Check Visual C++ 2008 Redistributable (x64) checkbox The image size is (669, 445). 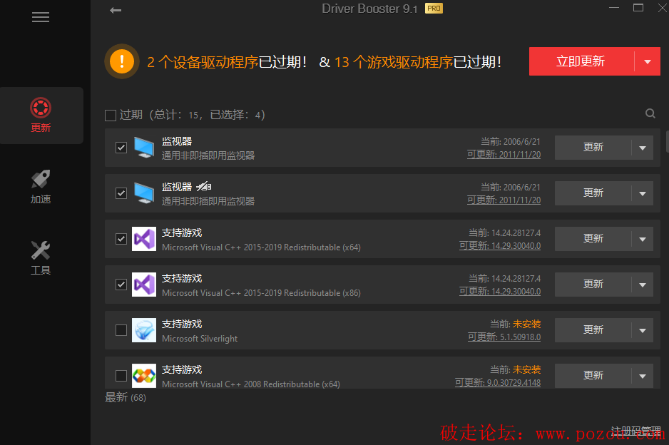tap(121, 376)
